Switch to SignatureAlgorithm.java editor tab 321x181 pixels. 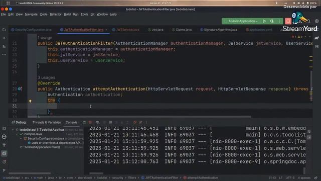[x=219, y=30]
